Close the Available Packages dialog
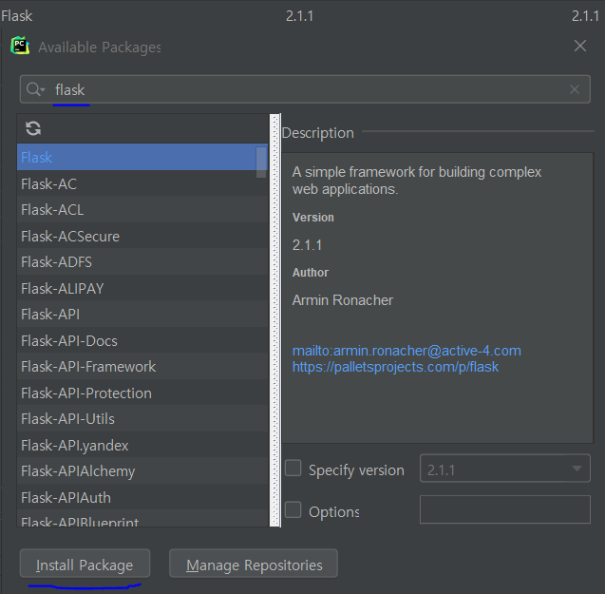 [x=580, y=46]
